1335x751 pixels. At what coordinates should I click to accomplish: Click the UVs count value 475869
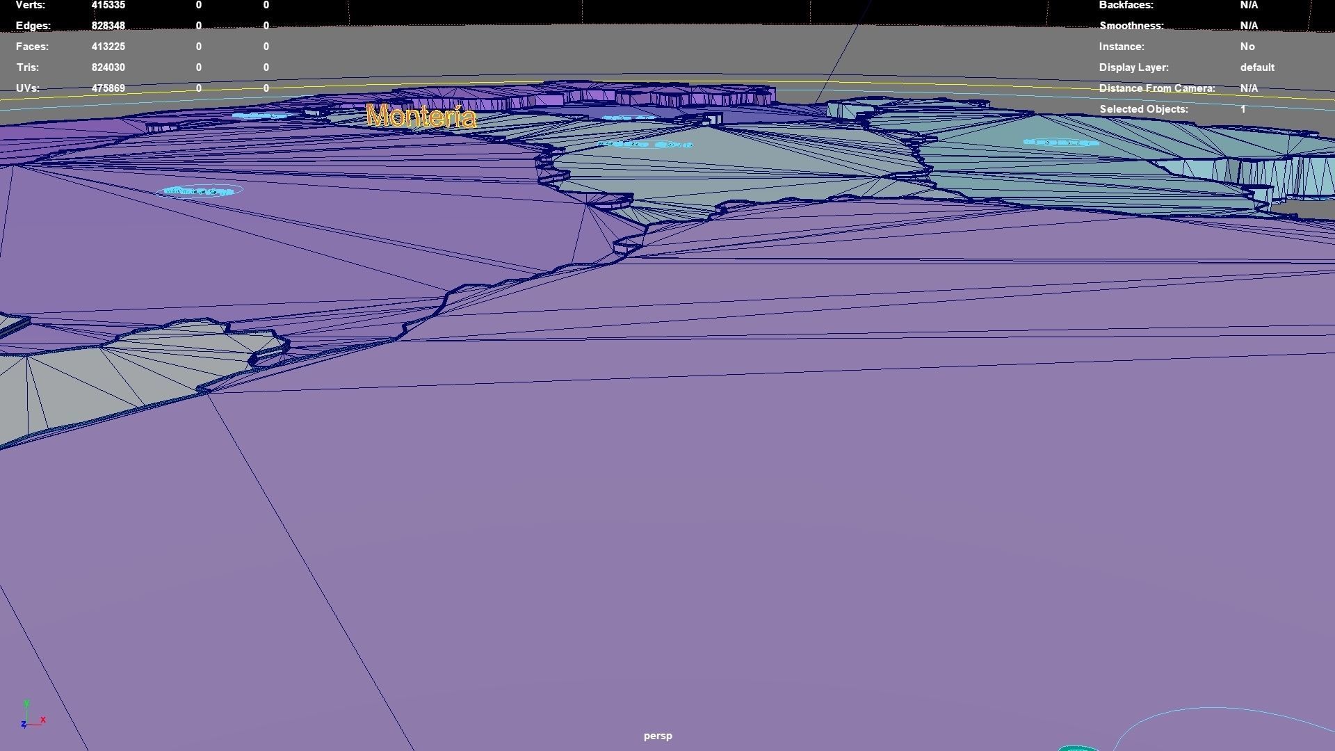[108, 88]
